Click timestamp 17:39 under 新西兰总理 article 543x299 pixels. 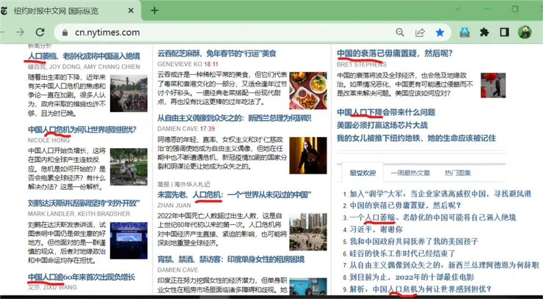pos(208,129)
